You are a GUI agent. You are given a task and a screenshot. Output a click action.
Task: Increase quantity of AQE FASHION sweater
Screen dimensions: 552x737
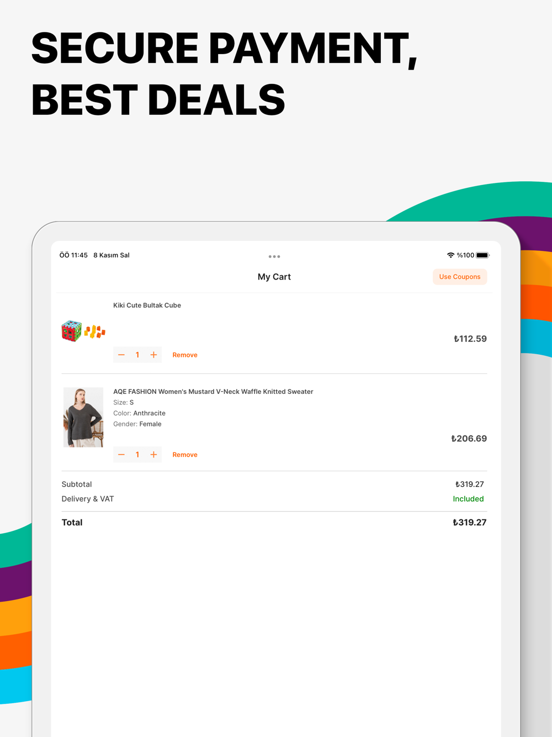tap(153, 455)
